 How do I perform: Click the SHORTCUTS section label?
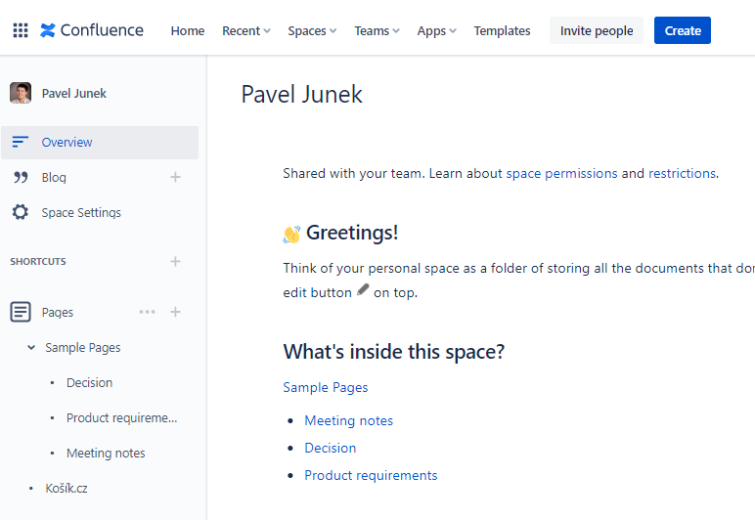pos(38,262)
